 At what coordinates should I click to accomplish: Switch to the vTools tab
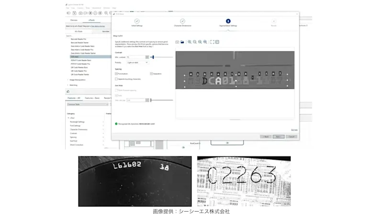point(91,20)
